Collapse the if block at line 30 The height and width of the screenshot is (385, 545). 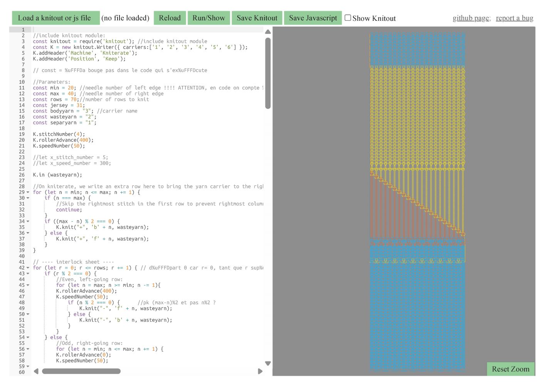pos(28,198)
